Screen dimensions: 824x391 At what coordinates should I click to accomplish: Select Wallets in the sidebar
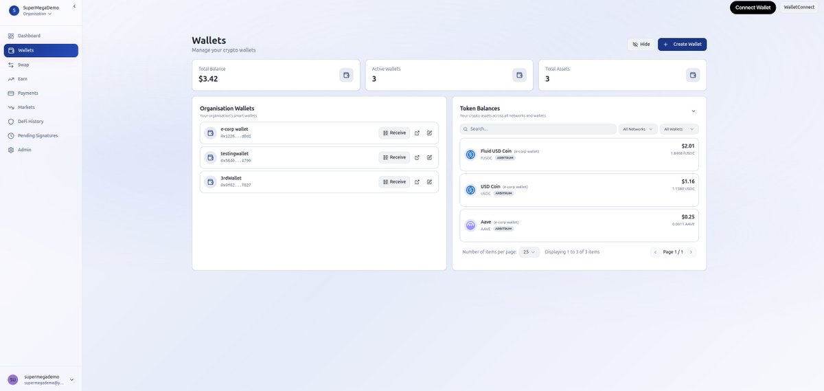pos(41,50)
